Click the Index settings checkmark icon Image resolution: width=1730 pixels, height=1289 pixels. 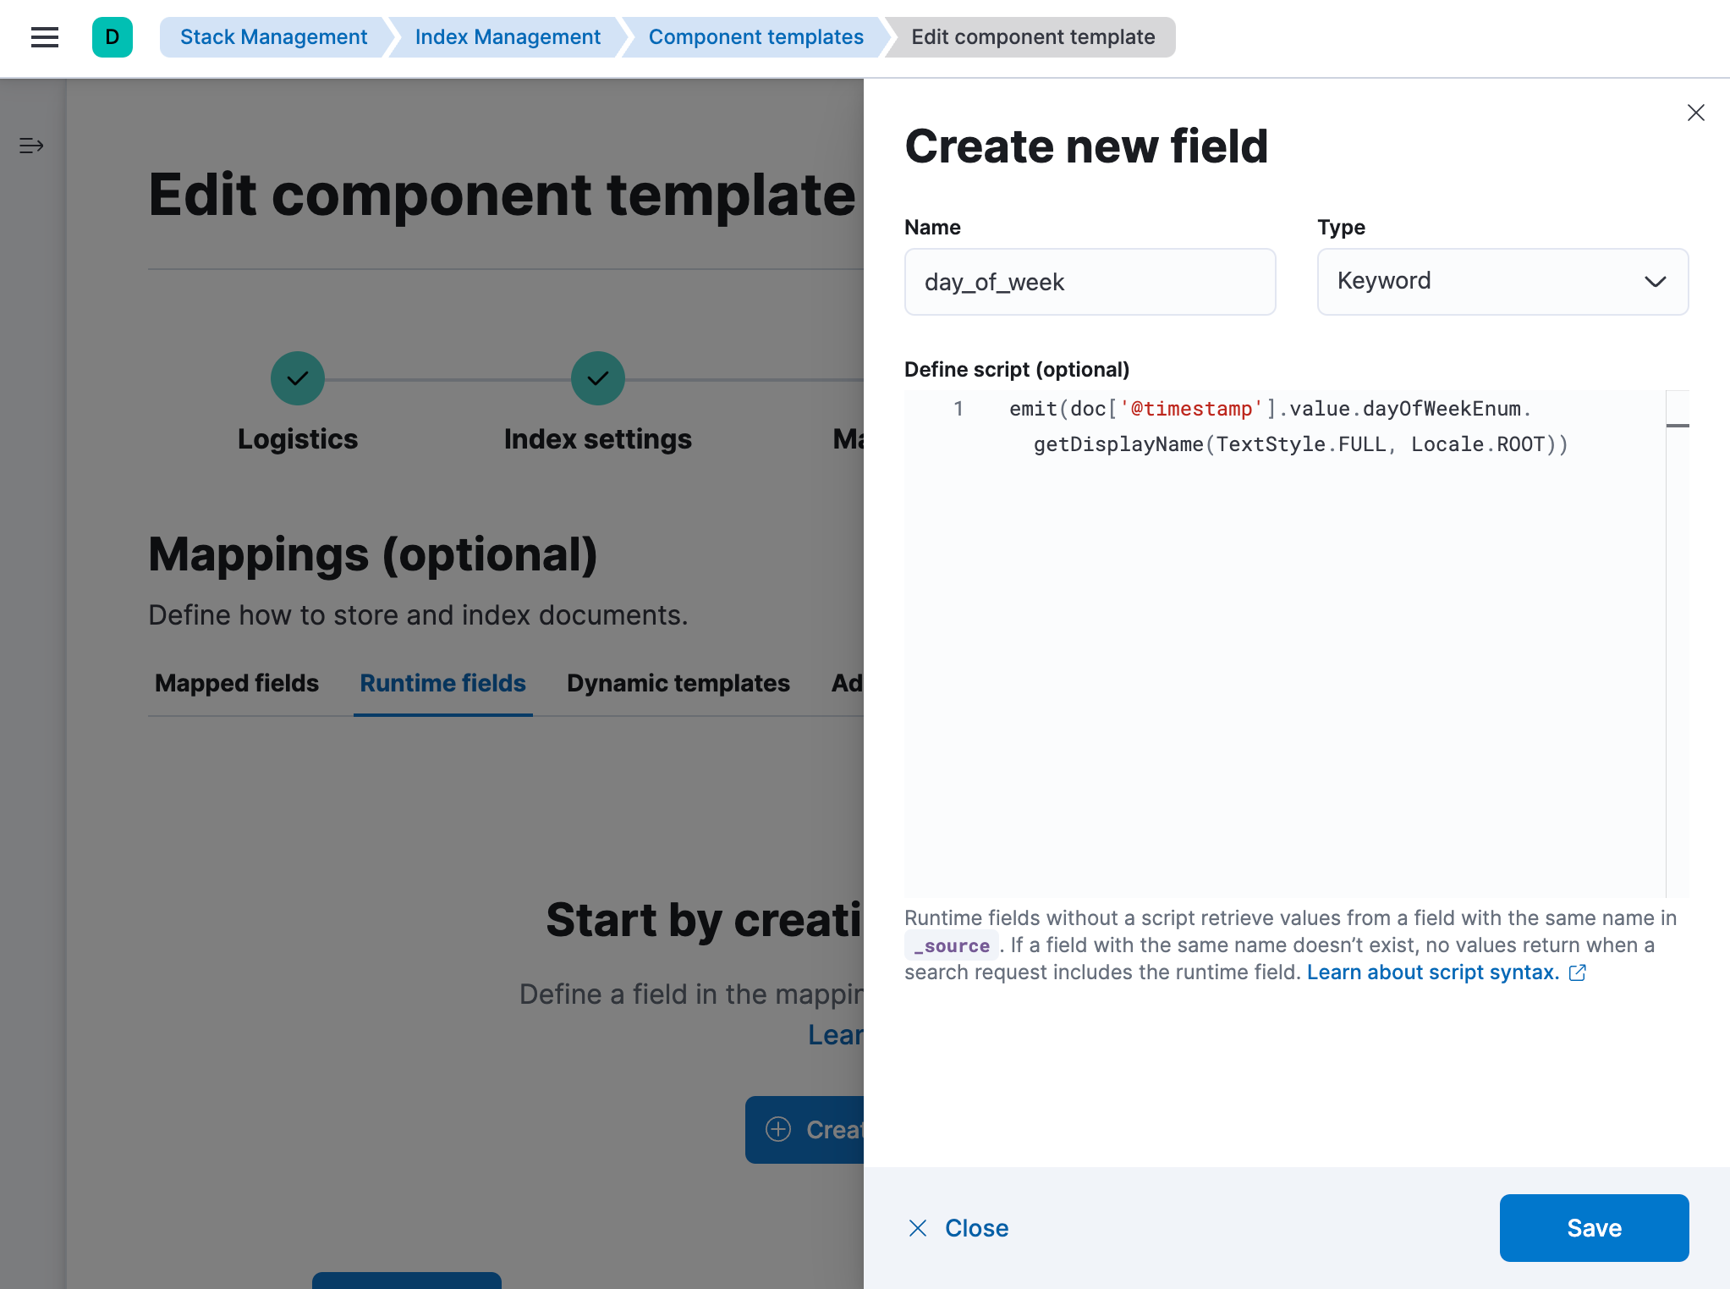597,377
